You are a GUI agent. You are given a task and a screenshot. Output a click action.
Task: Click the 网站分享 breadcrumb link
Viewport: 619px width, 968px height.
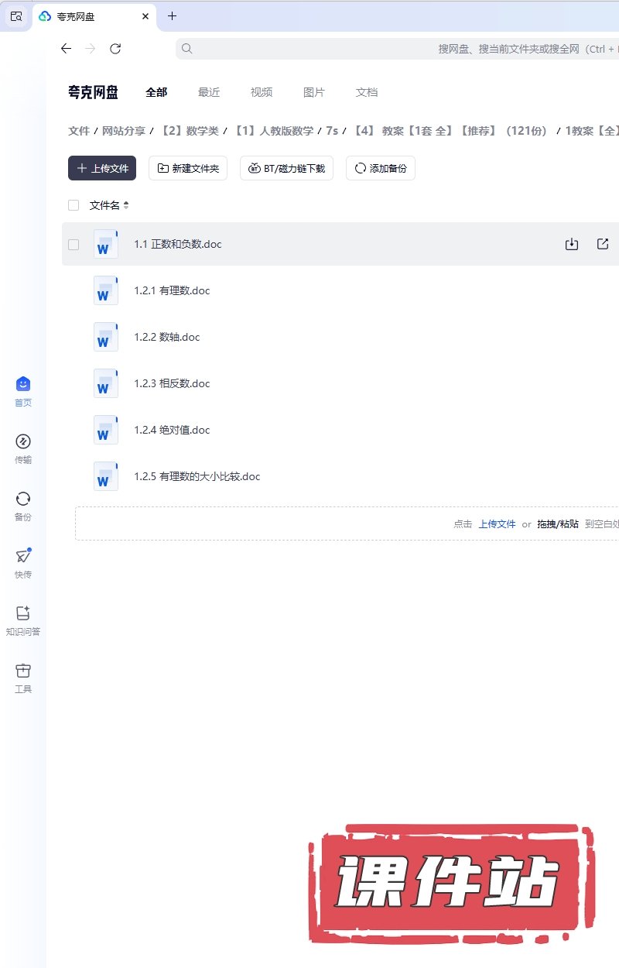[x=124, y=131]
